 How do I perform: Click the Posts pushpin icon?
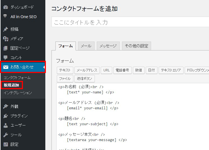(6, 29)
